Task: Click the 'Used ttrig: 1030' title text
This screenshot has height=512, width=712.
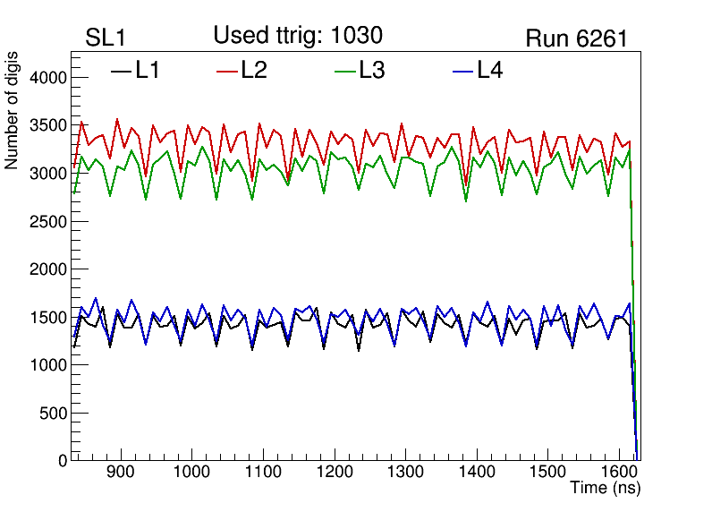Action: (x=298, y=36)
